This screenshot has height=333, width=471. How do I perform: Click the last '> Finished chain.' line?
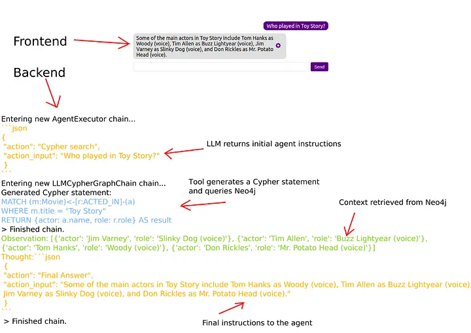coord(35,321)
